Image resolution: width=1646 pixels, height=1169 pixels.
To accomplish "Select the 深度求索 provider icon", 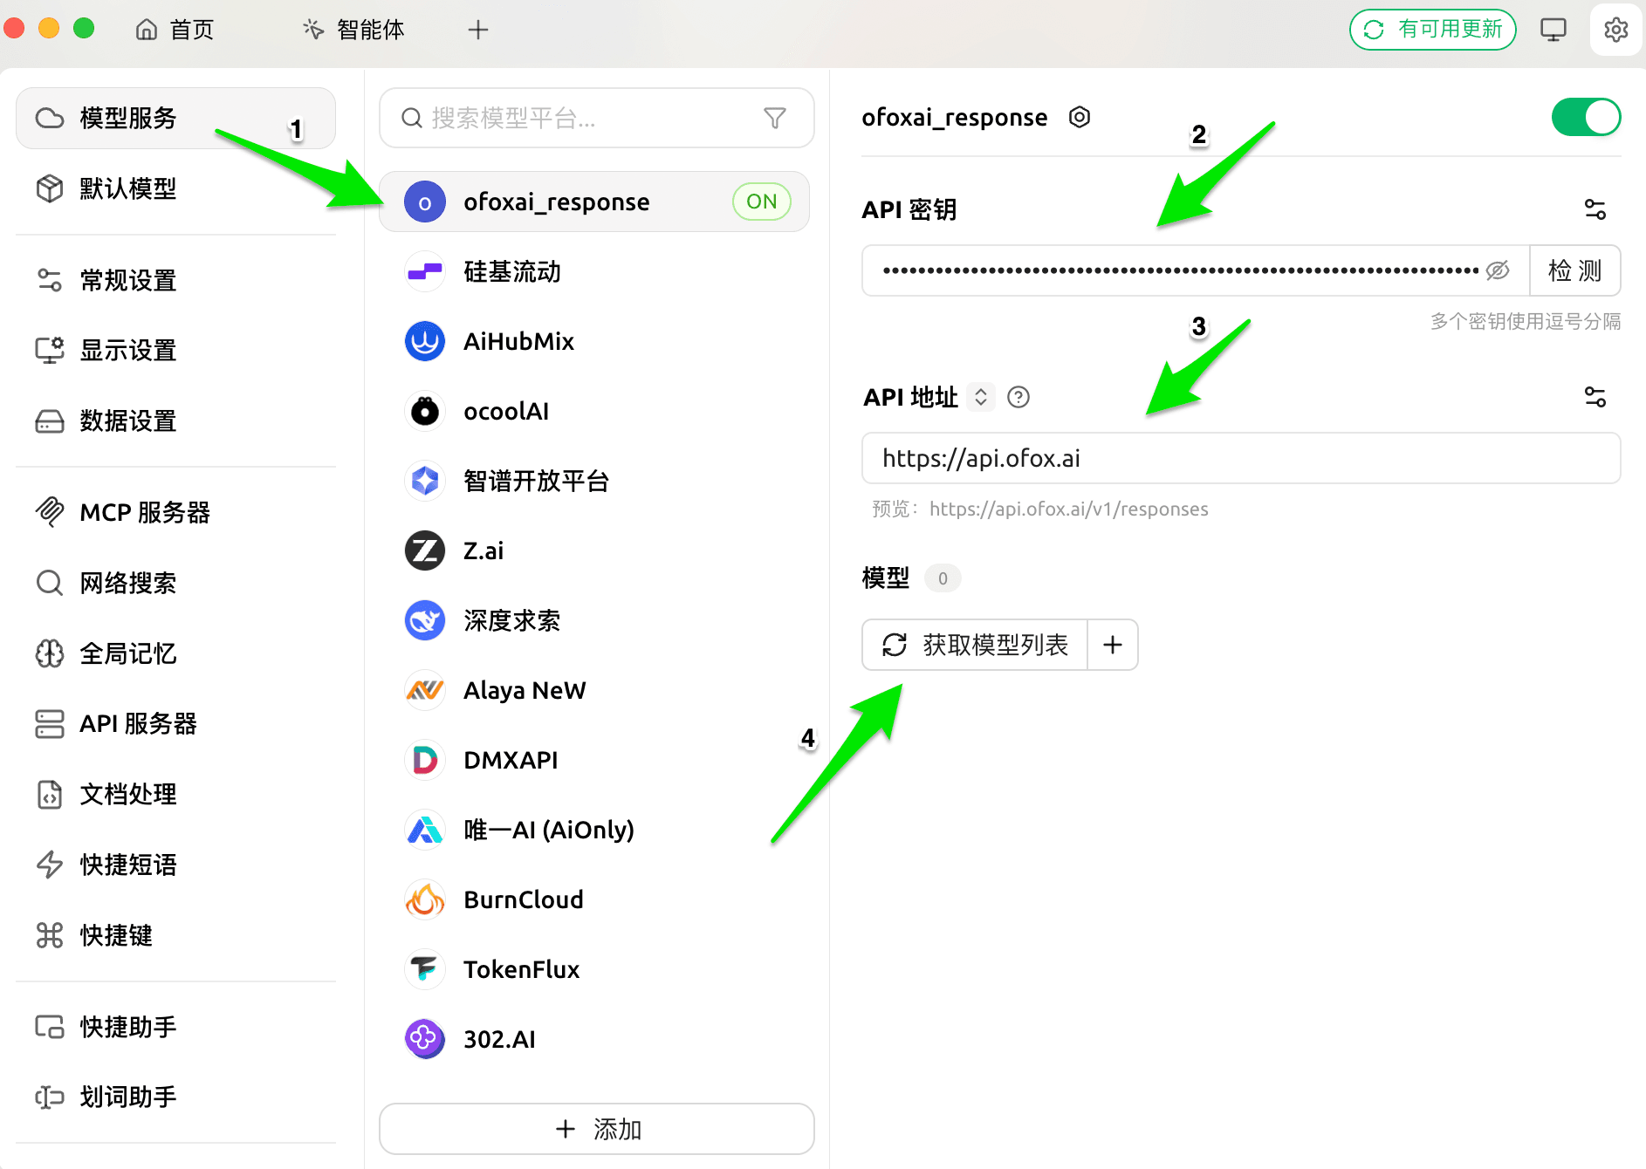I will (425, 620).
